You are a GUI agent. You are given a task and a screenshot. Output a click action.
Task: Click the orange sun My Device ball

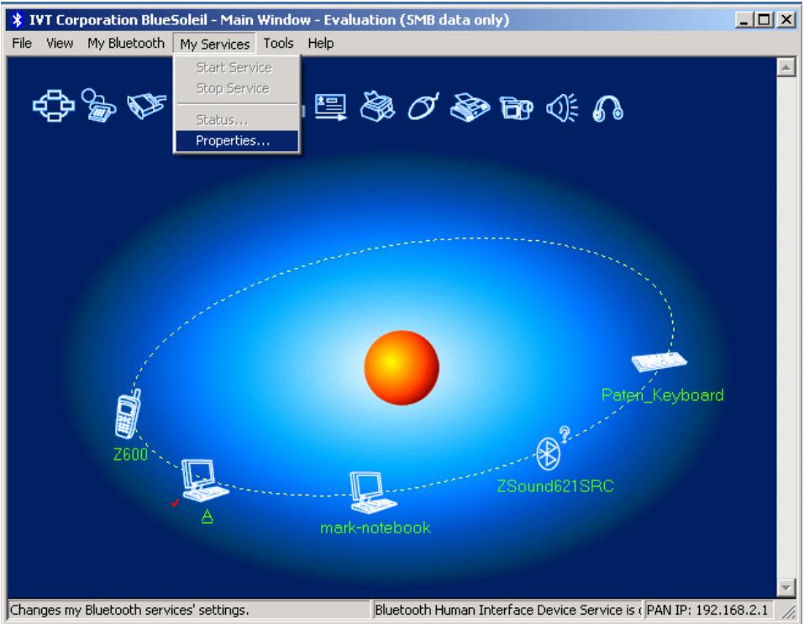(402, 368)
